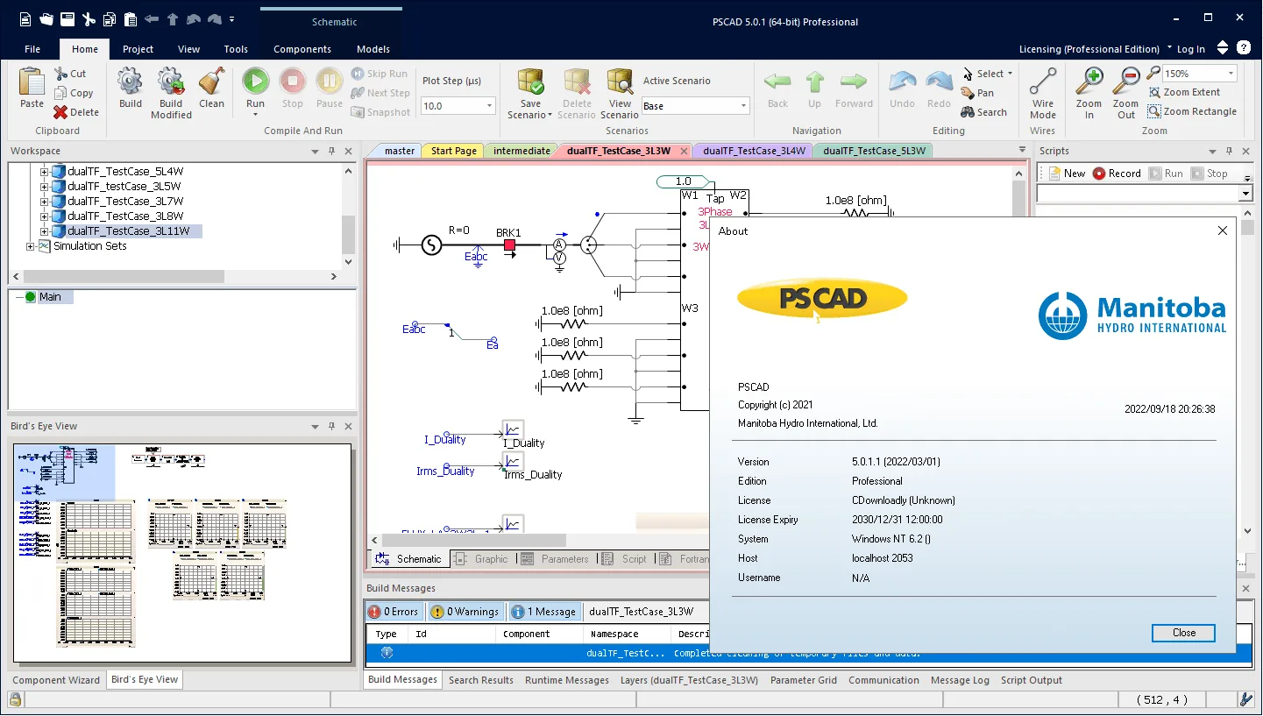Select dualTF_TestCase_3L8W in Workspace tree

coord(125,216)
